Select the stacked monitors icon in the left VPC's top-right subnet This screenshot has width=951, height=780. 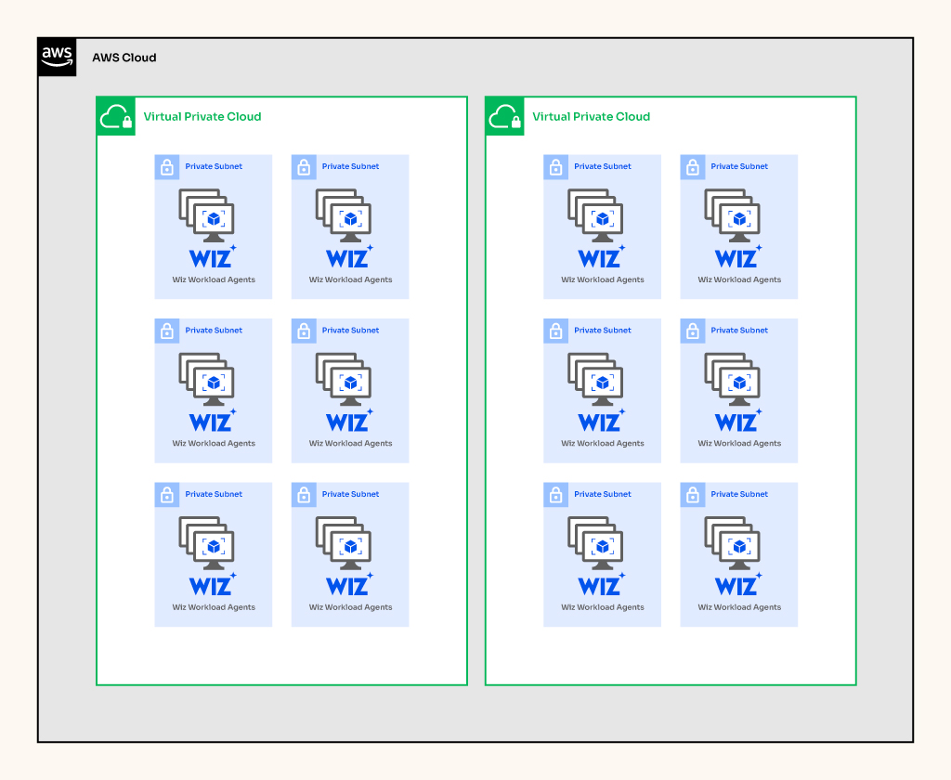344,215
